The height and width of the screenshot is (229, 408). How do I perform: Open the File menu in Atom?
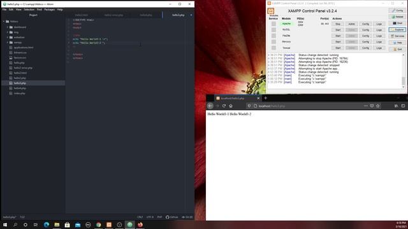(x=4, y=10)
